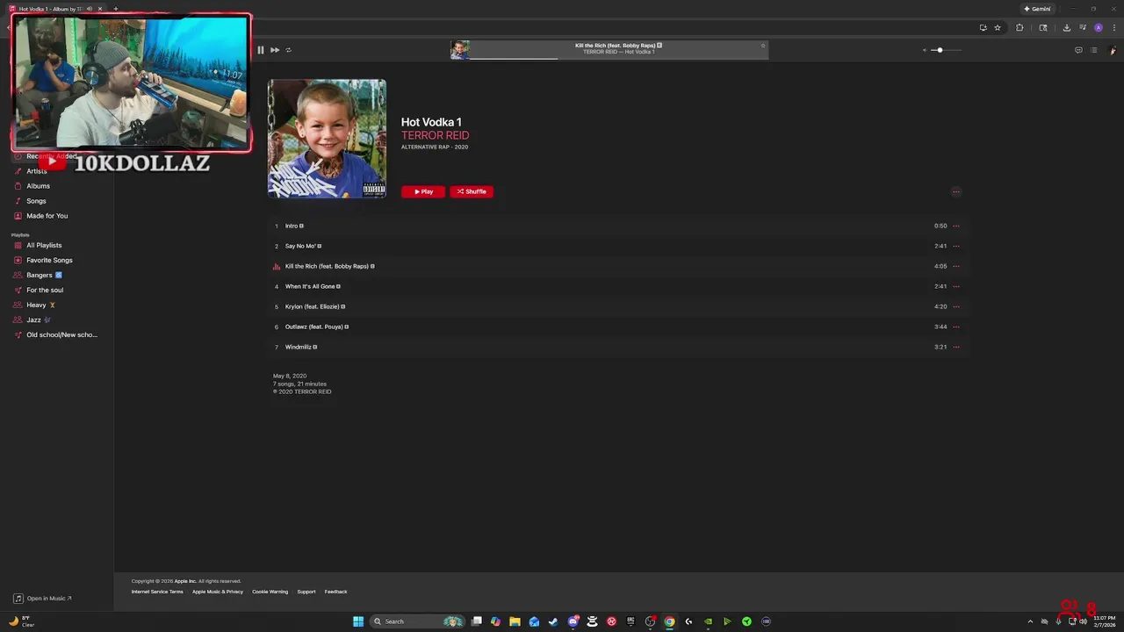The width and height of the screenshot is (1124, 632).
Task: Open Chrome downloads icon
Action: [1065, 27]
